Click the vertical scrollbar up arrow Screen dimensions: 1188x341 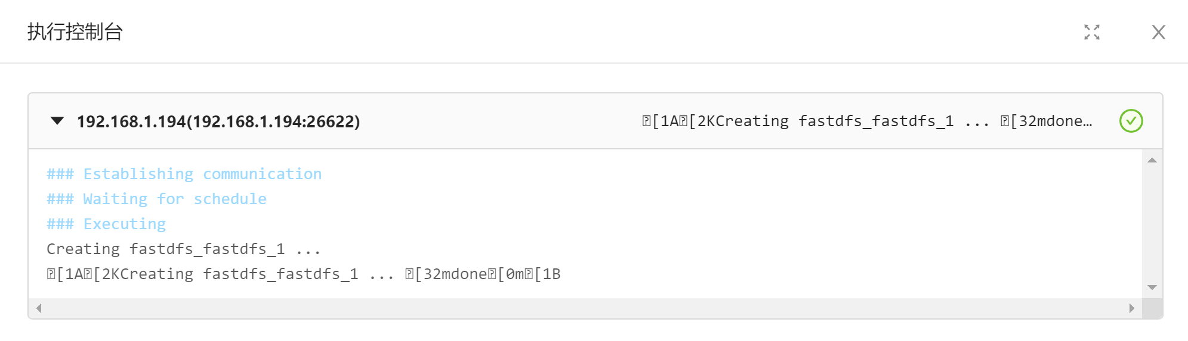(x=1152, y=160)
